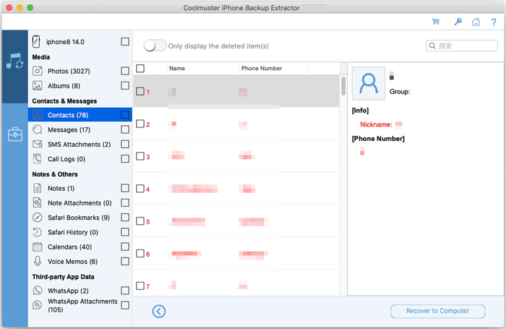
Task: Select the music sync mode in sidebar
Action: click(14, 61)
